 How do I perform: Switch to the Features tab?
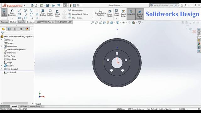point(4,22)
